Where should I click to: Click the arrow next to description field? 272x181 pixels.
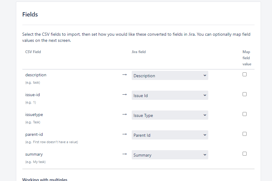pos(124,75)
